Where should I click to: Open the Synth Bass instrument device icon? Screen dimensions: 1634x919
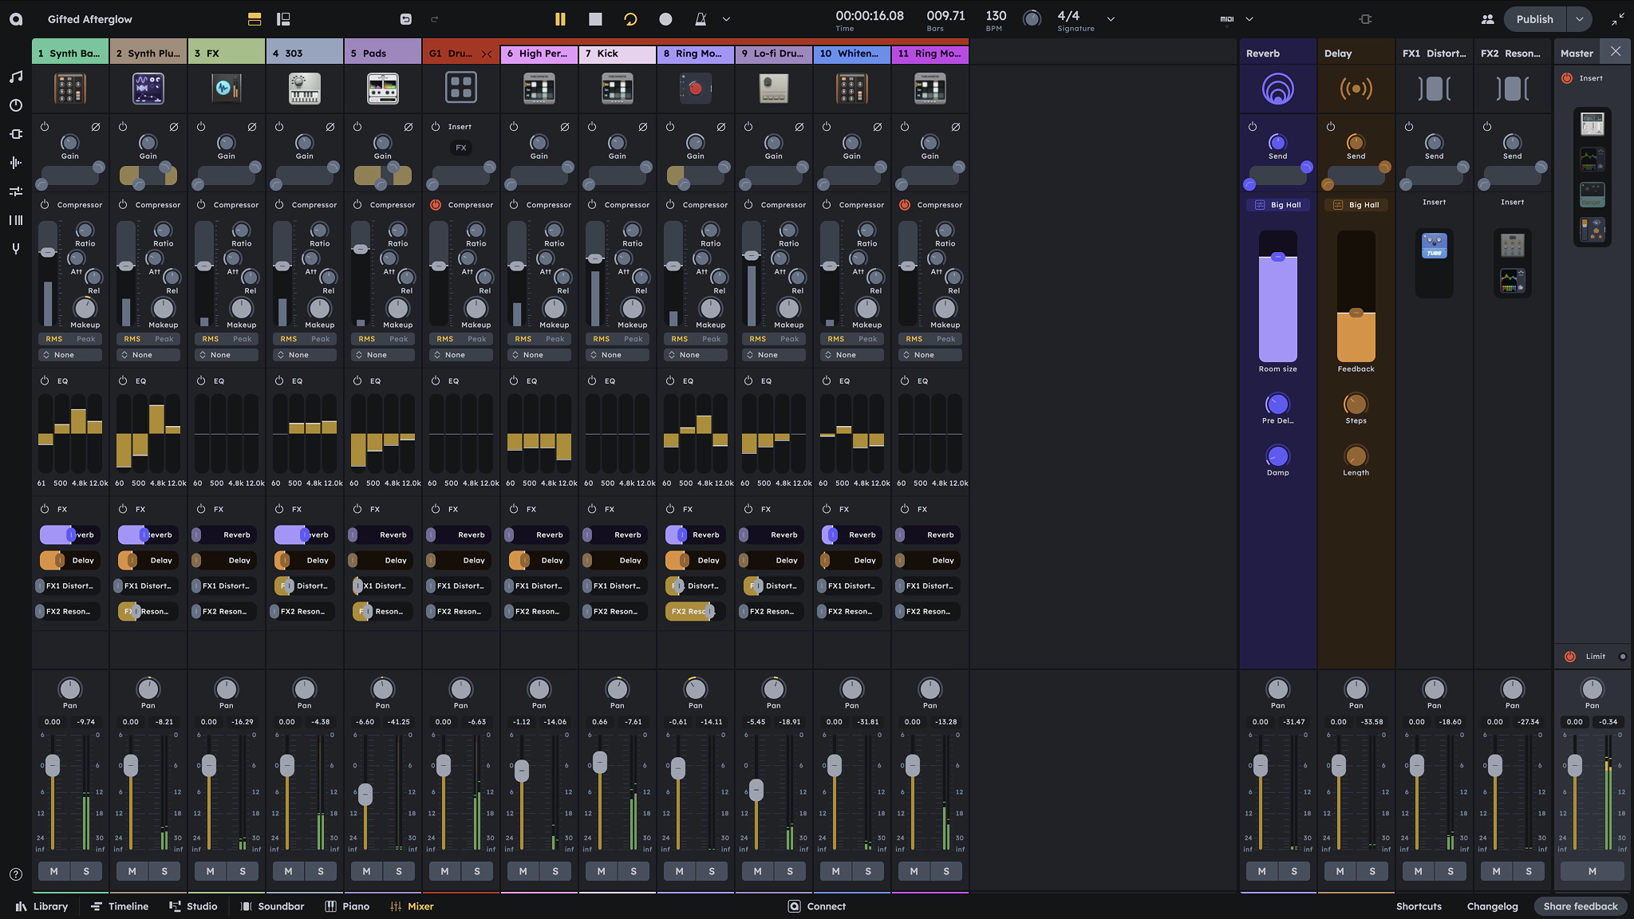coord(70,89)
